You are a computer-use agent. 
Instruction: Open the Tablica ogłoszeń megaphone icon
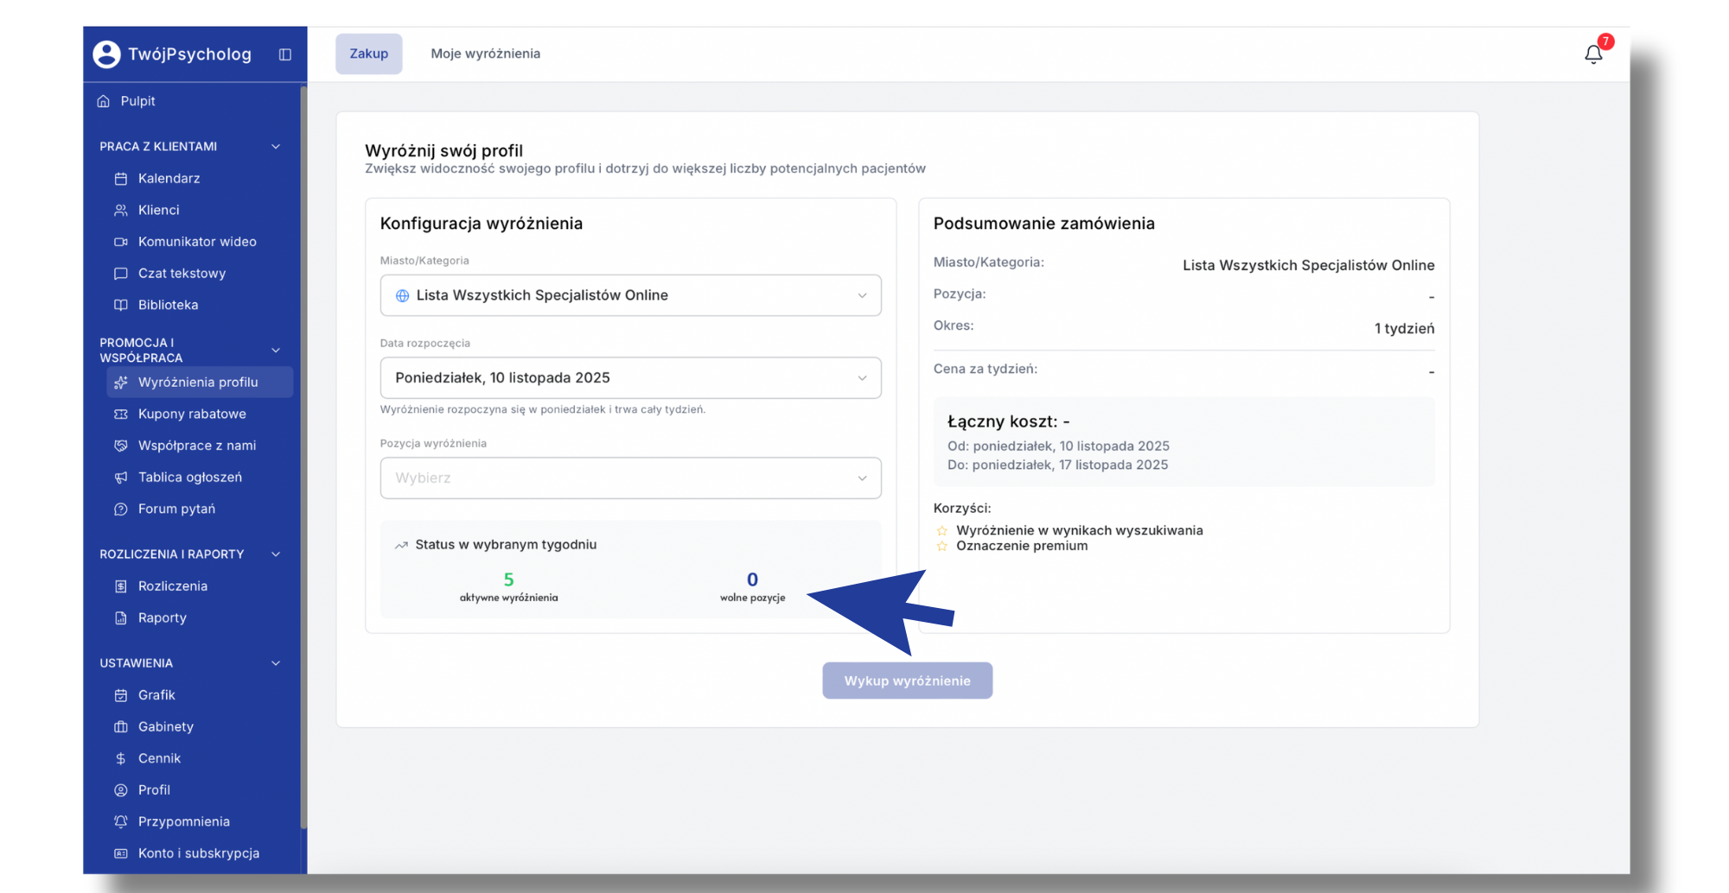pos(121,478)
